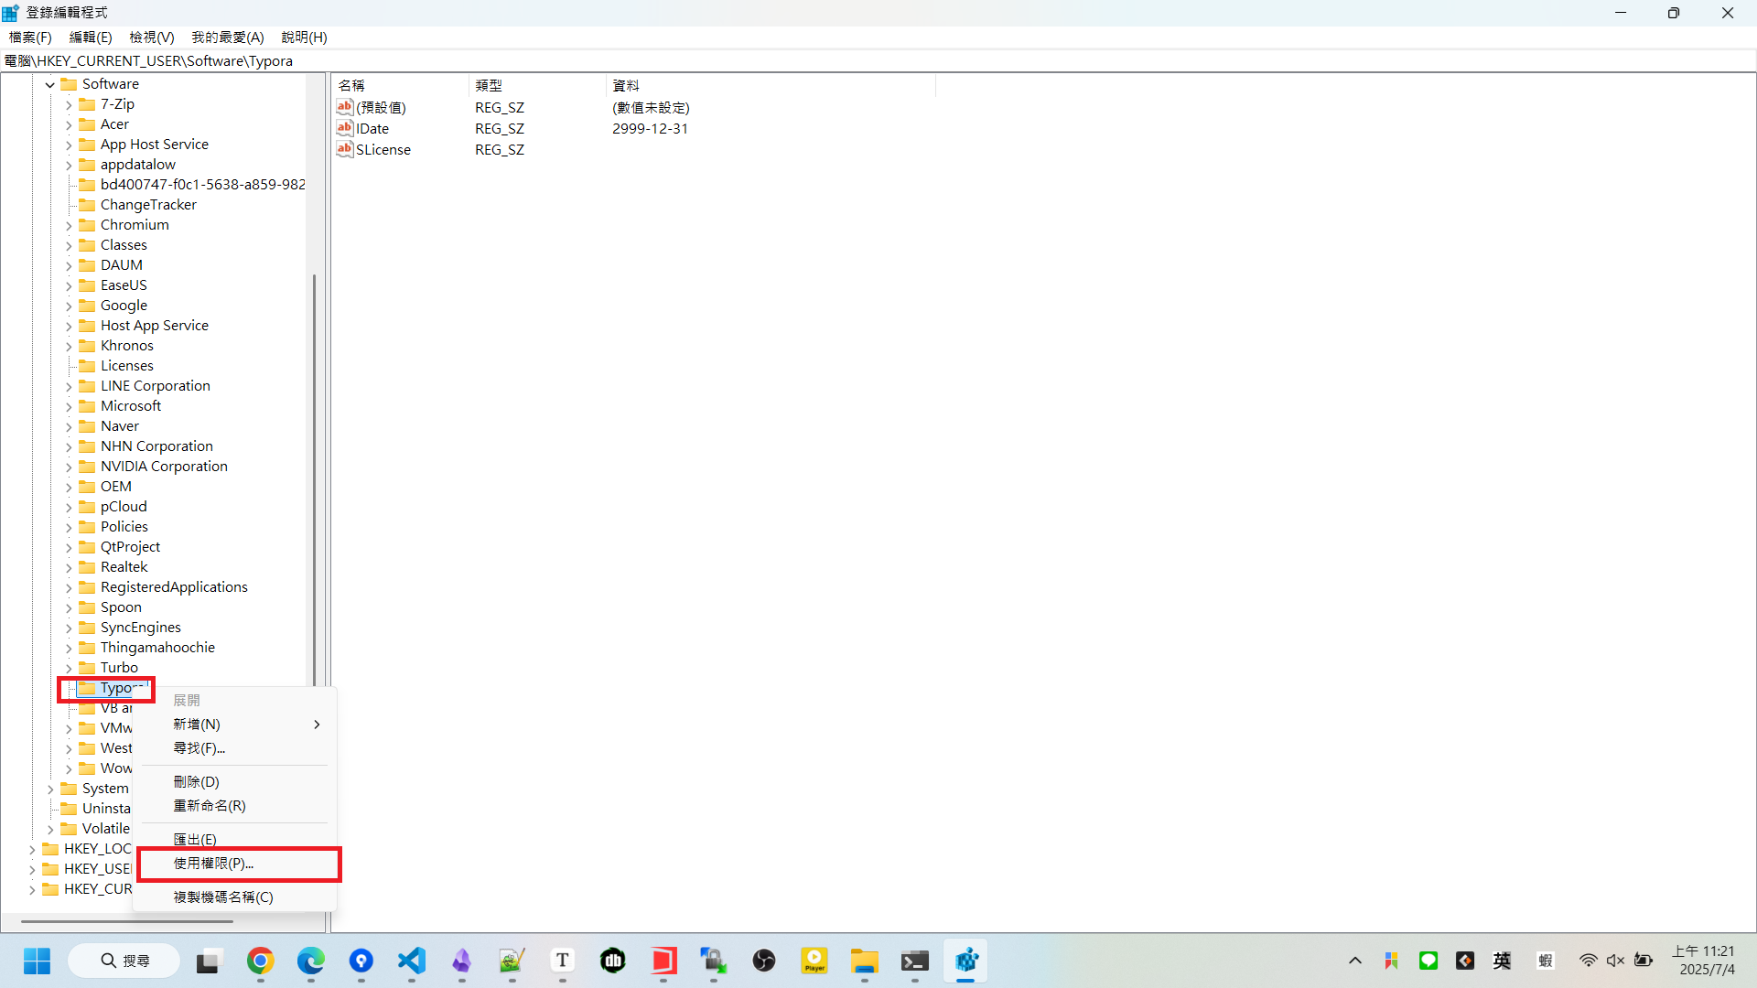Switch the 英 input method indicator

tap(1502, 961)
